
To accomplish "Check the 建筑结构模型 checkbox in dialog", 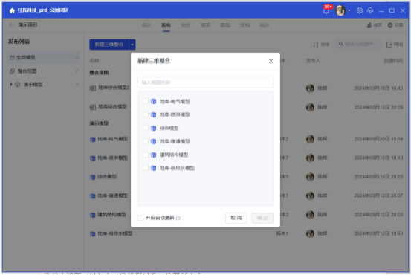I will pyautogui.click(x=146, y=155).
